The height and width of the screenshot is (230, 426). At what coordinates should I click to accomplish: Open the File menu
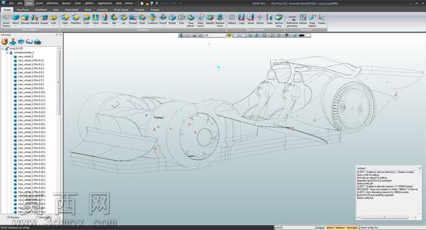pos(11,3)
